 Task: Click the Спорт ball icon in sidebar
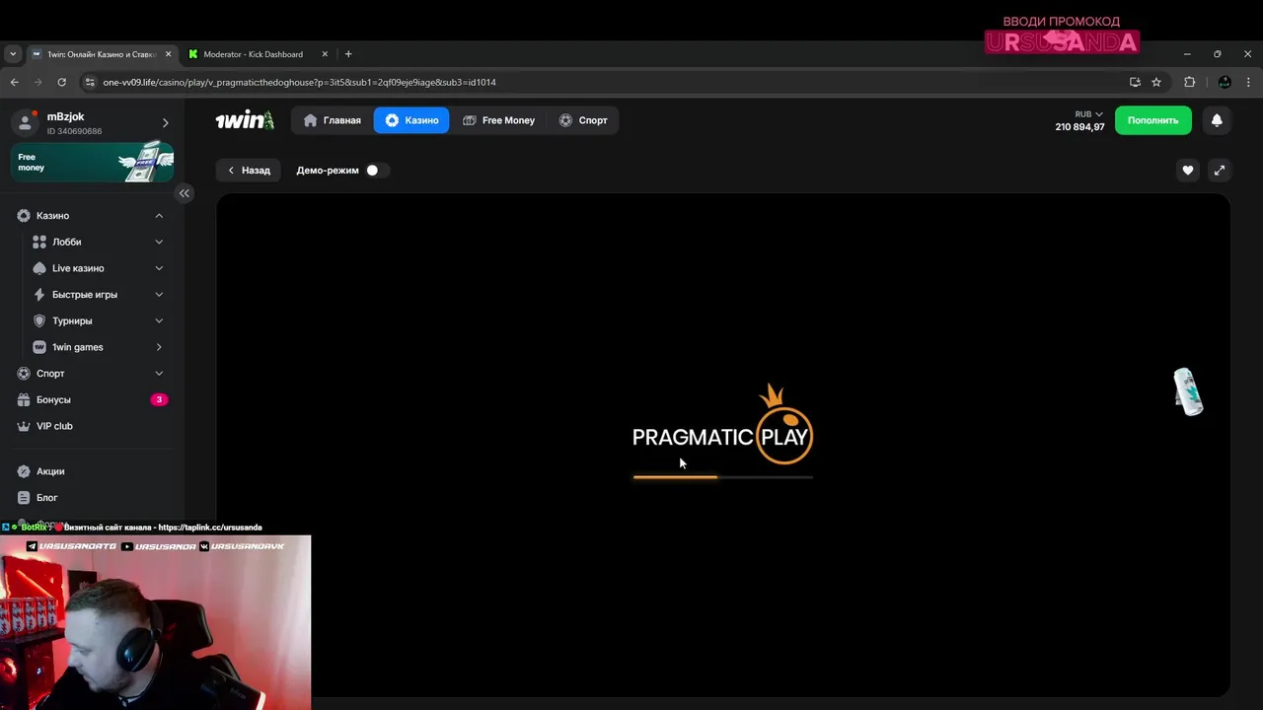click(x=24, y=374)
